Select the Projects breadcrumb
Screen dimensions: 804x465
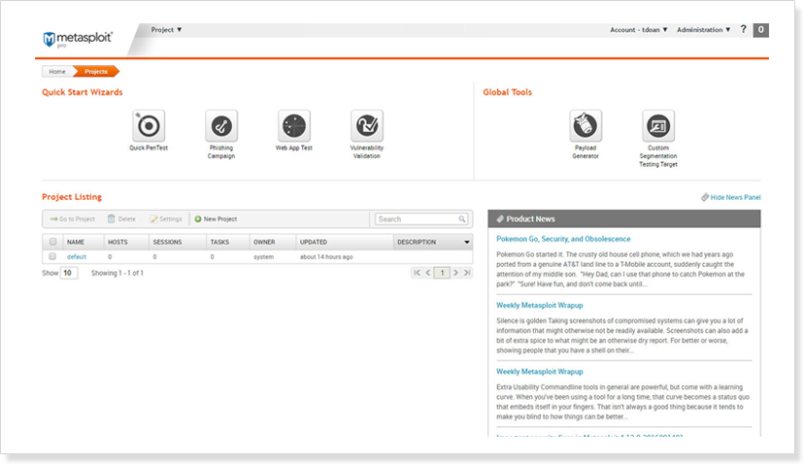[x=96, y=71]
